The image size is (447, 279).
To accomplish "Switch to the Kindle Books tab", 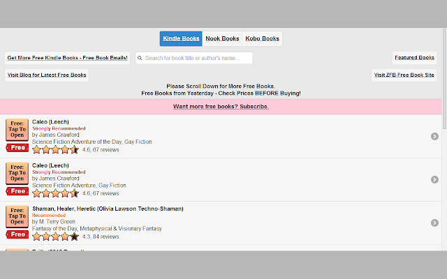I will pos(181,38).
